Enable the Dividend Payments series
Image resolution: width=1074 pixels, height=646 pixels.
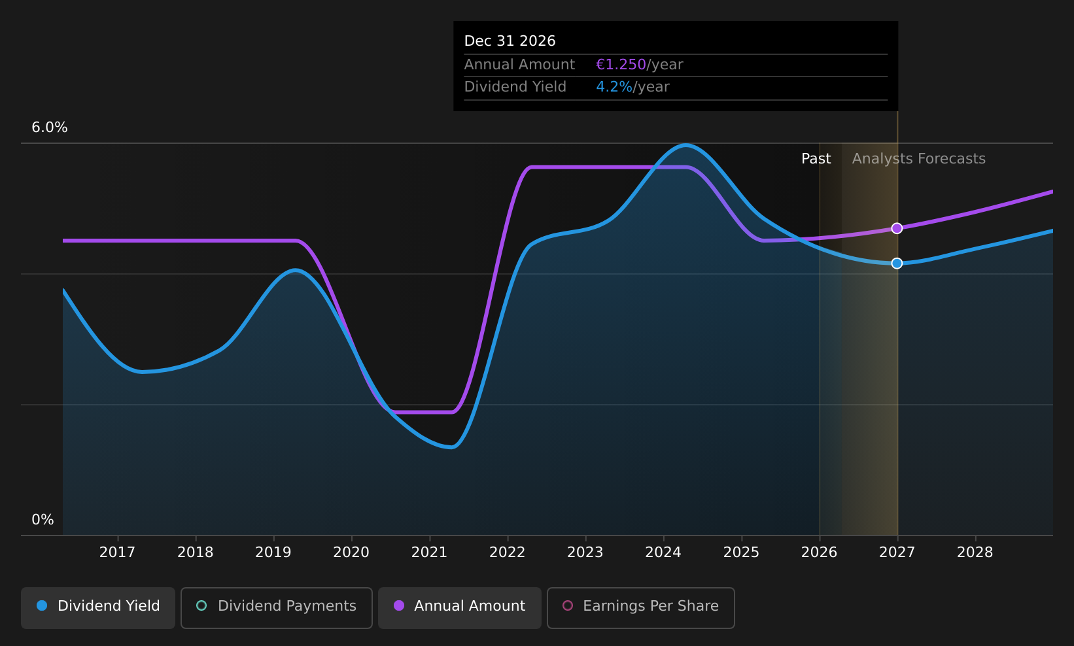point(276,607)
